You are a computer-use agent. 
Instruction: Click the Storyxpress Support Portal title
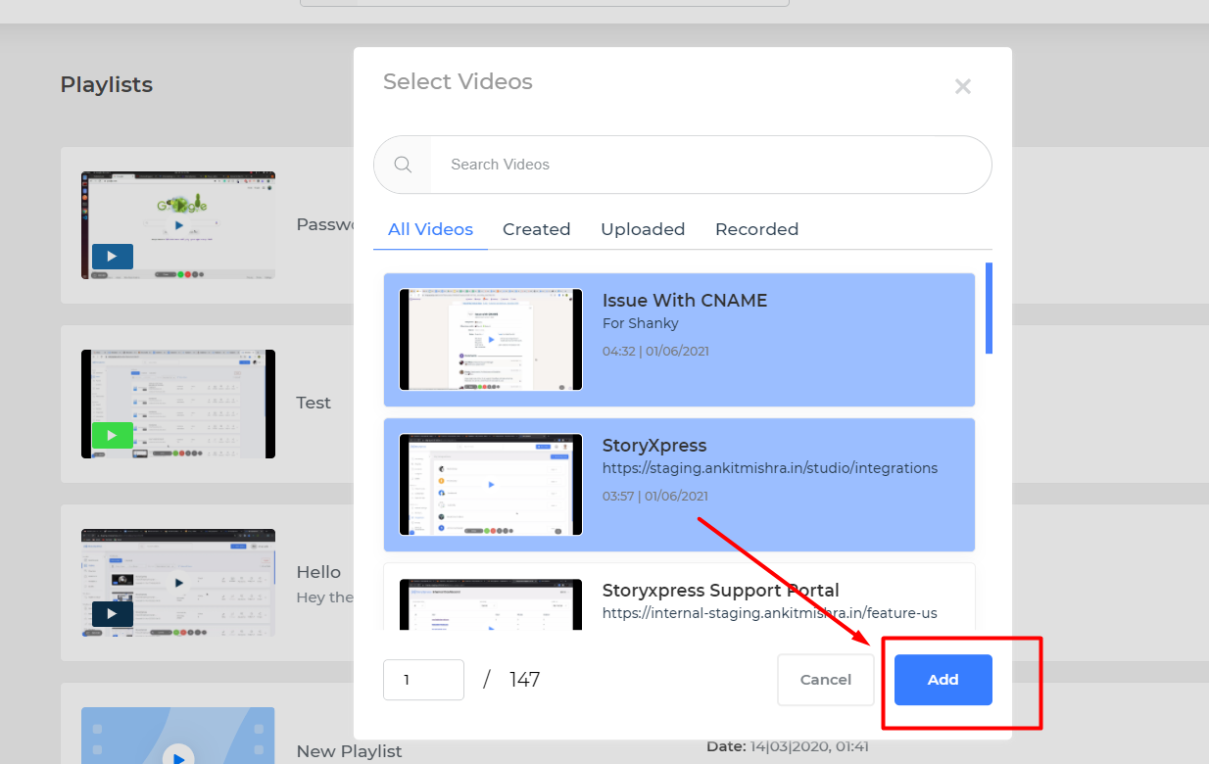tap(721, 591)
